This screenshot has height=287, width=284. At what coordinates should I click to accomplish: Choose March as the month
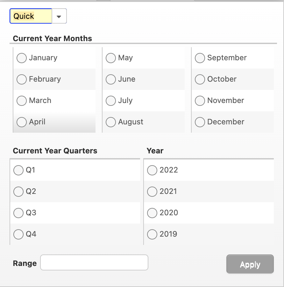tap(22, 100)
